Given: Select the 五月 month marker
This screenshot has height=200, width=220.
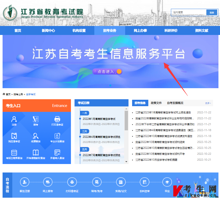Looking at the screenshot, I should (x=85, y=149).
